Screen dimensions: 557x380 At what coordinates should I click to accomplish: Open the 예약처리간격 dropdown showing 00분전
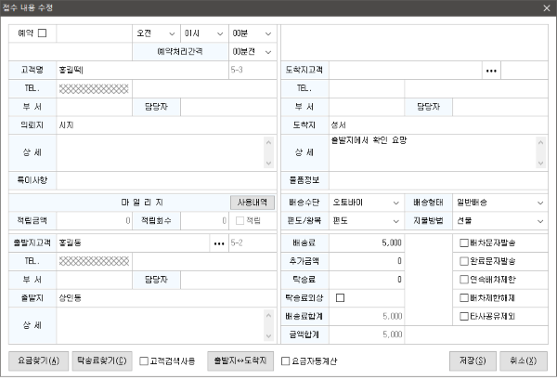coord(253,51)
